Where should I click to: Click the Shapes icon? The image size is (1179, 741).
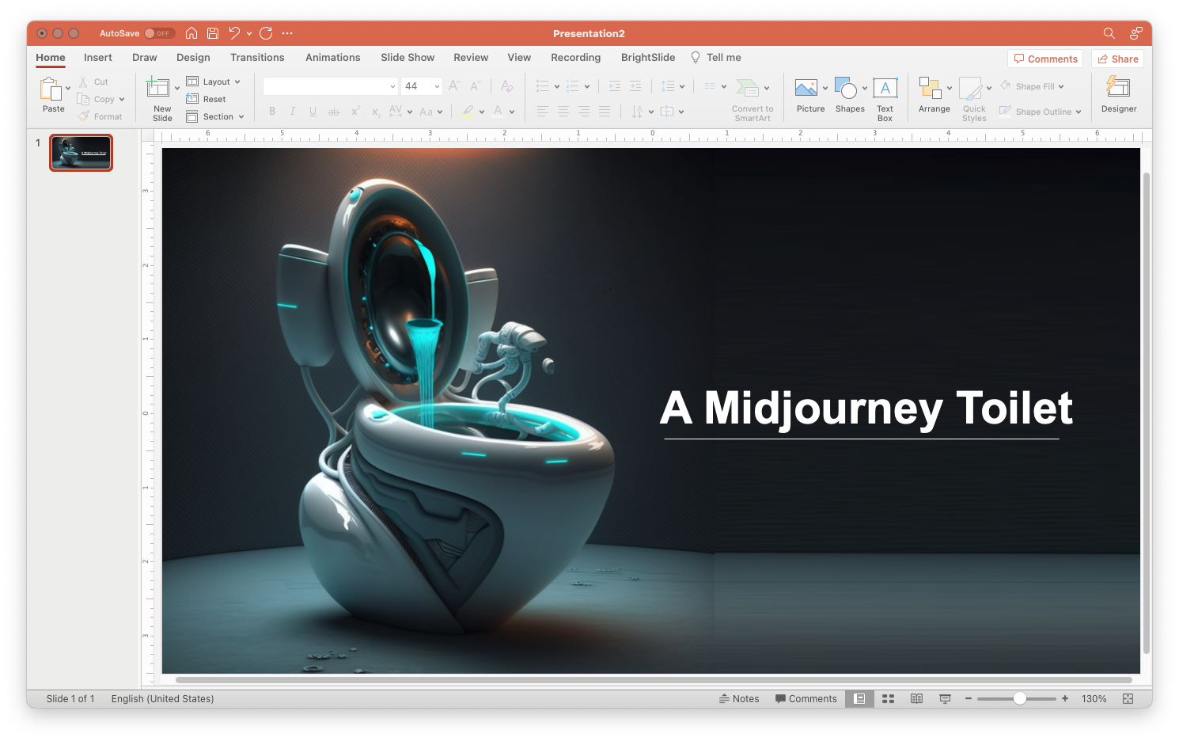coord(846,88)
